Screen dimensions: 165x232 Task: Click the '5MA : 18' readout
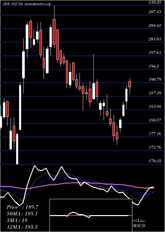[x=17, y=220]
